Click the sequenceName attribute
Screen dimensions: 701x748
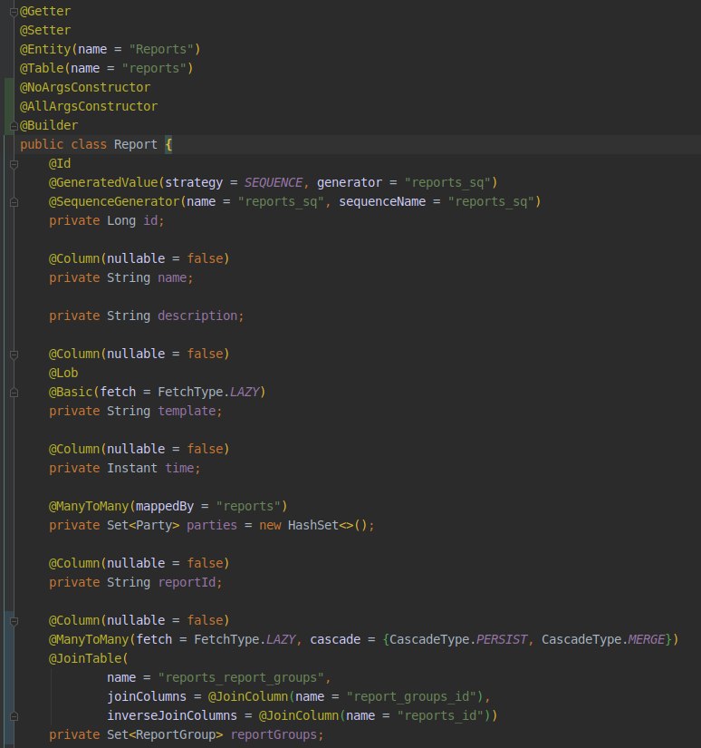382,202
